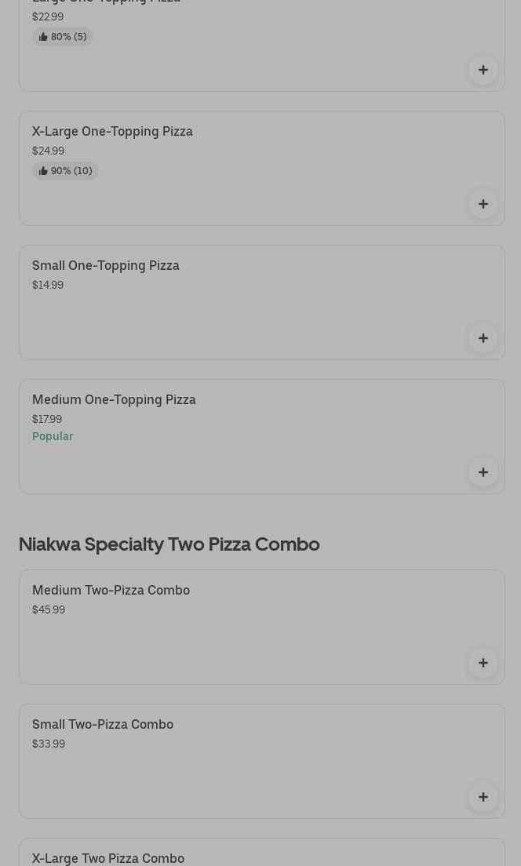Screen dimensions: 521x866
Task: Open X-Large One-Topping Pizza item title
Action: [x=112, y=131]
